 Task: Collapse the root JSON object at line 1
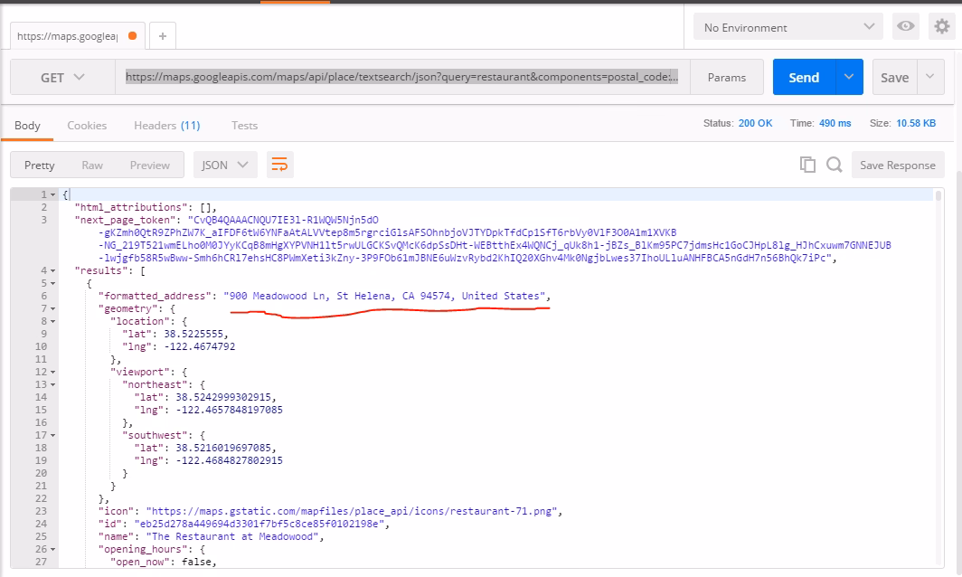[x=55, y=194]
